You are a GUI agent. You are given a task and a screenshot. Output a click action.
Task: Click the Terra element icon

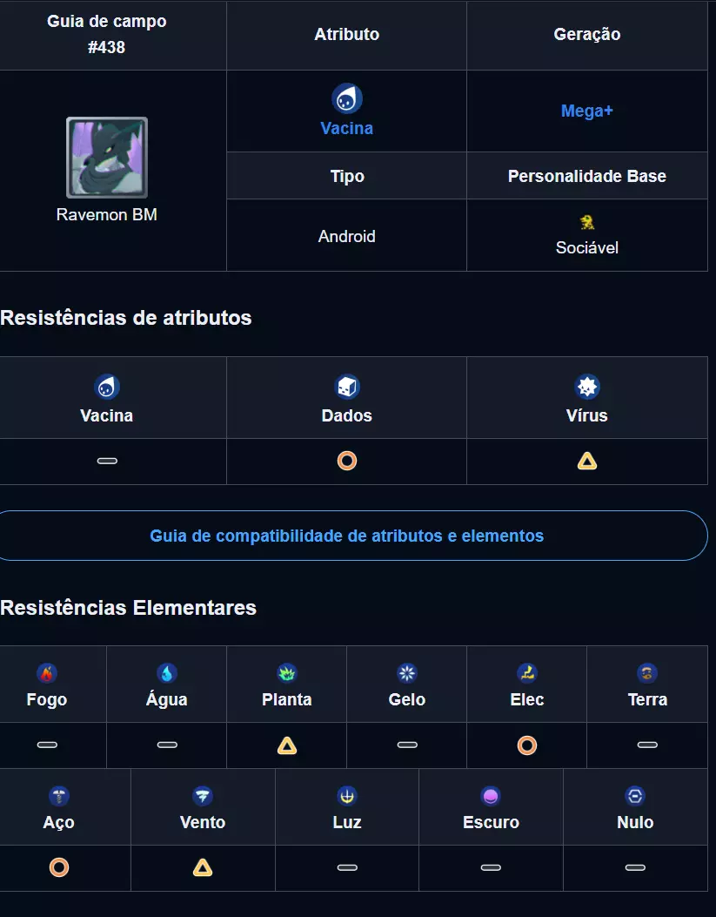(x=647, y=673)
